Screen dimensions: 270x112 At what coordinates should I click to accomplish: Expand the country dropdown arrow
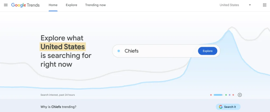pos(250,5)
